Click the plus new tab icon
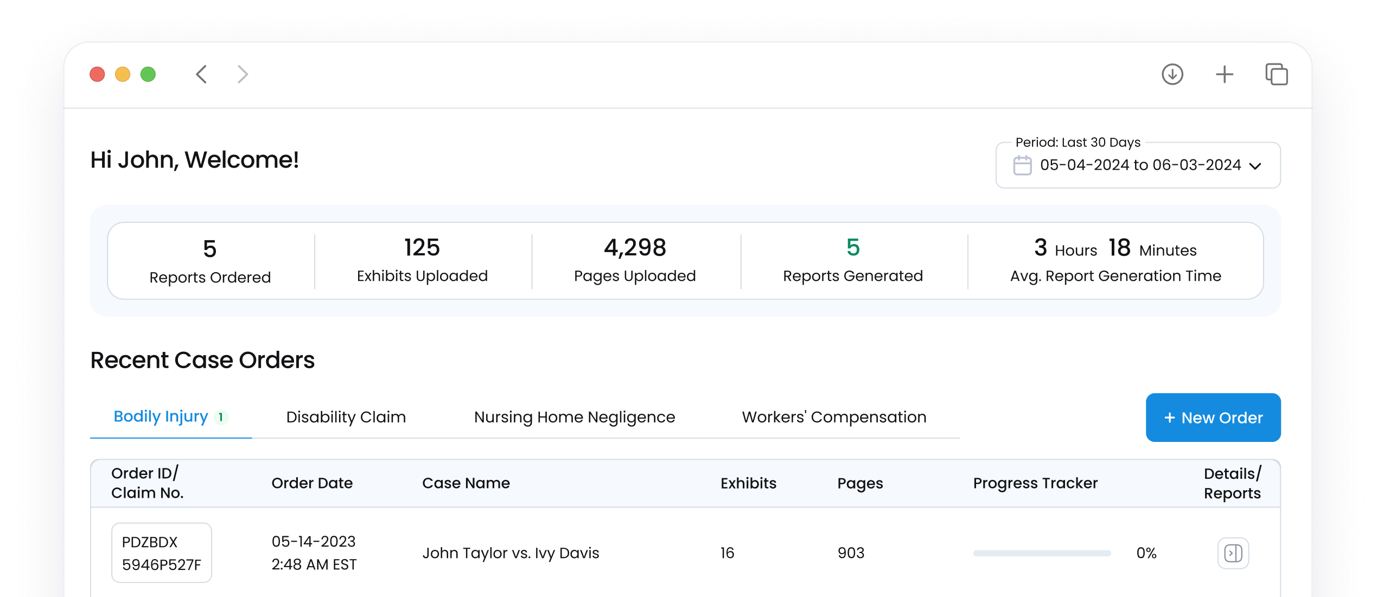 tap(1224, 74)
